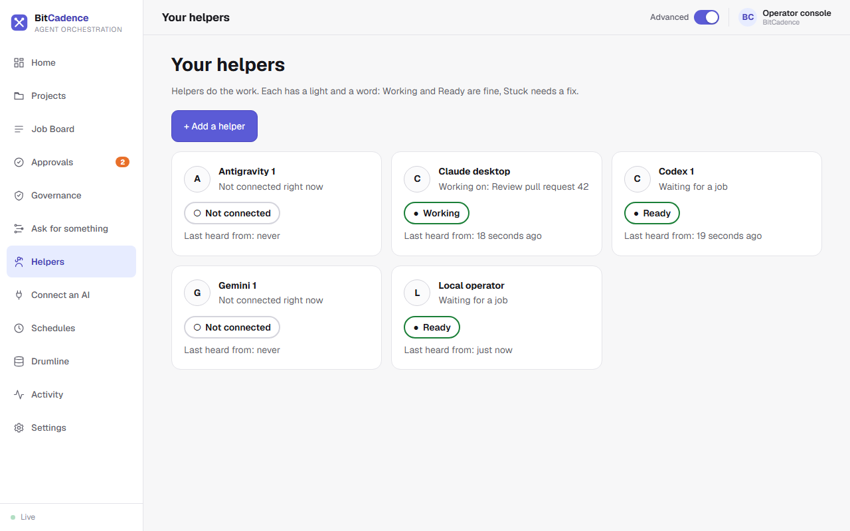Screen dimensions: 850x531
Task: Click the Add a helper button
Action: [x=214, y=126]
